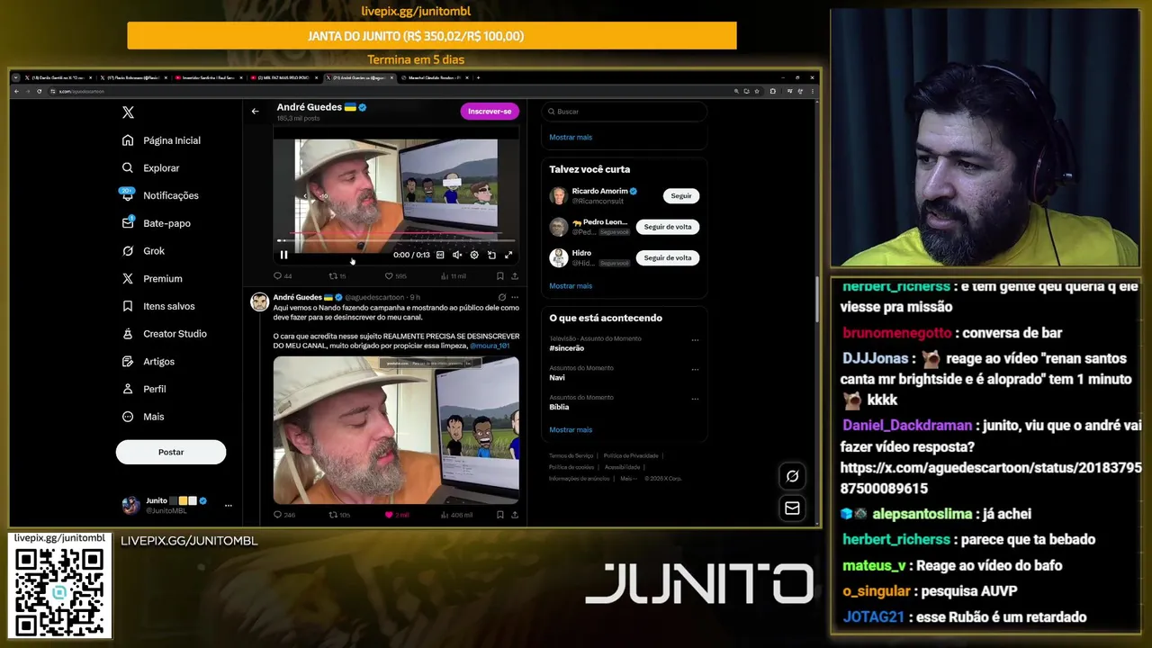The image size is (1152, 648).
Task: View stats of 406 mil views post
Action: [456, 515]
